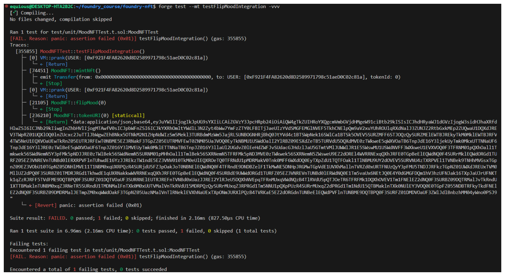Click the yellow [staticcall] tag
The image size is (505, 276).
pos(128,115)
